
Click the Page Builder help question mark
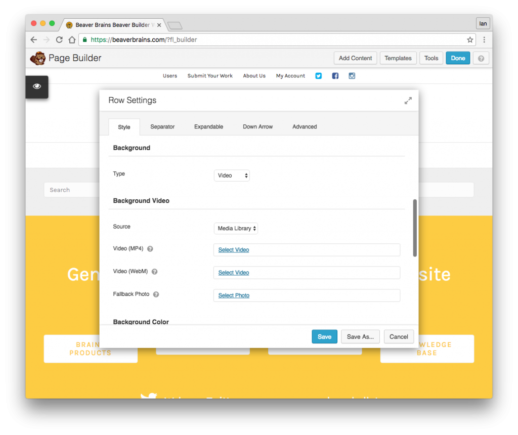tap(481, 58)
